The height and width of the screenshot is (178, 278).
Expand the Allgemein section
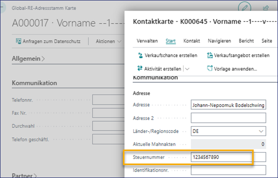coord(28,58)
